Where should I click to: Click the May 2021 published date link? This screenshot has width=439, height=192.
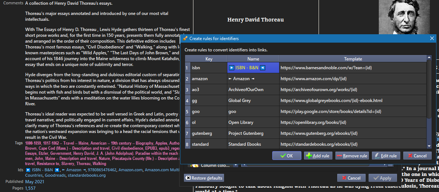point(35,182)
